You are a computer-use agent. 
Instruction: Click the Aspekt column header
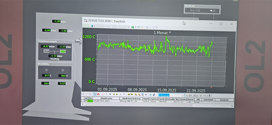[147, 99]
